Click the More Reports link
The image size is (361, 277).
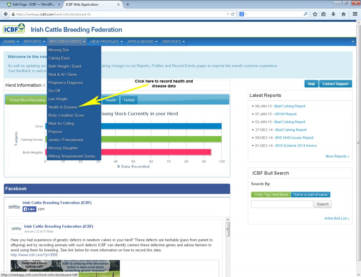337,156
